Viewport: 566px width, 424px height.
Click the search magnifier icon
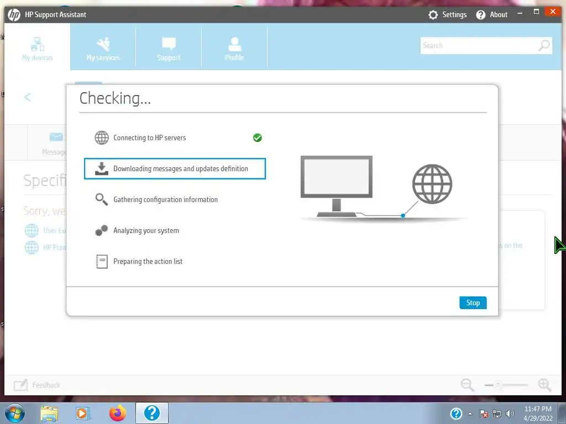pyautogui.click(x=544, y=45)
